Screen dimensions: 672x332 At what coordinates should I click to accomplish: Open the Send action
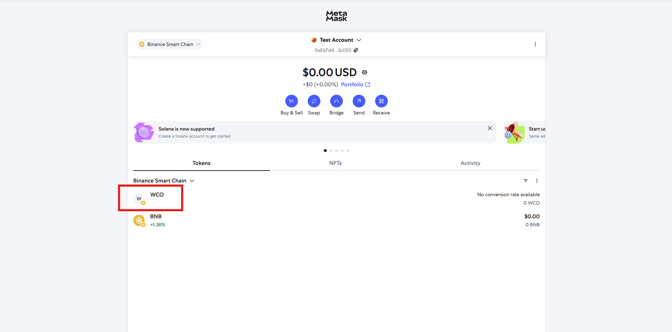coord(359,101)
